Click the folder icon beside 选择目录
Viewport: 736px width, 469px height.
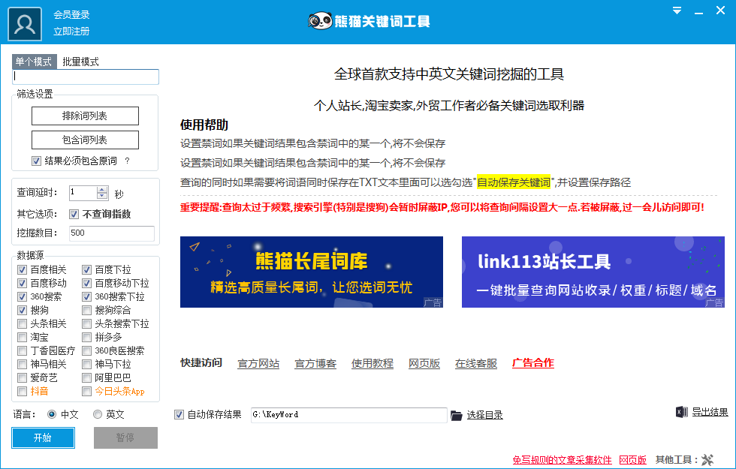[x=457, y=416]
